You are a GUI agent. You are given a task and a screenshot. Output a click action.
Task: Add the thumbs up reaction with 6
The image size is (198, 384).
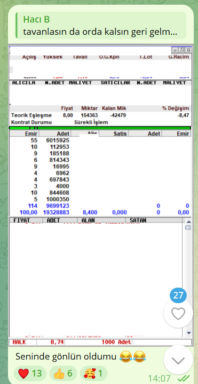tap(63, 374)
